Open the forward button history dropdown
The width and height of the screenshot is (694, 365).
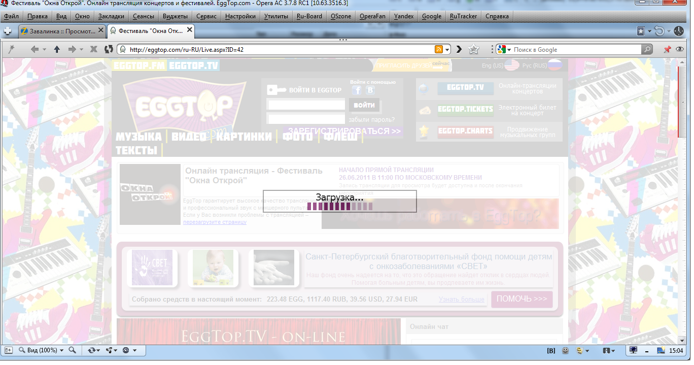click(81, 50)
